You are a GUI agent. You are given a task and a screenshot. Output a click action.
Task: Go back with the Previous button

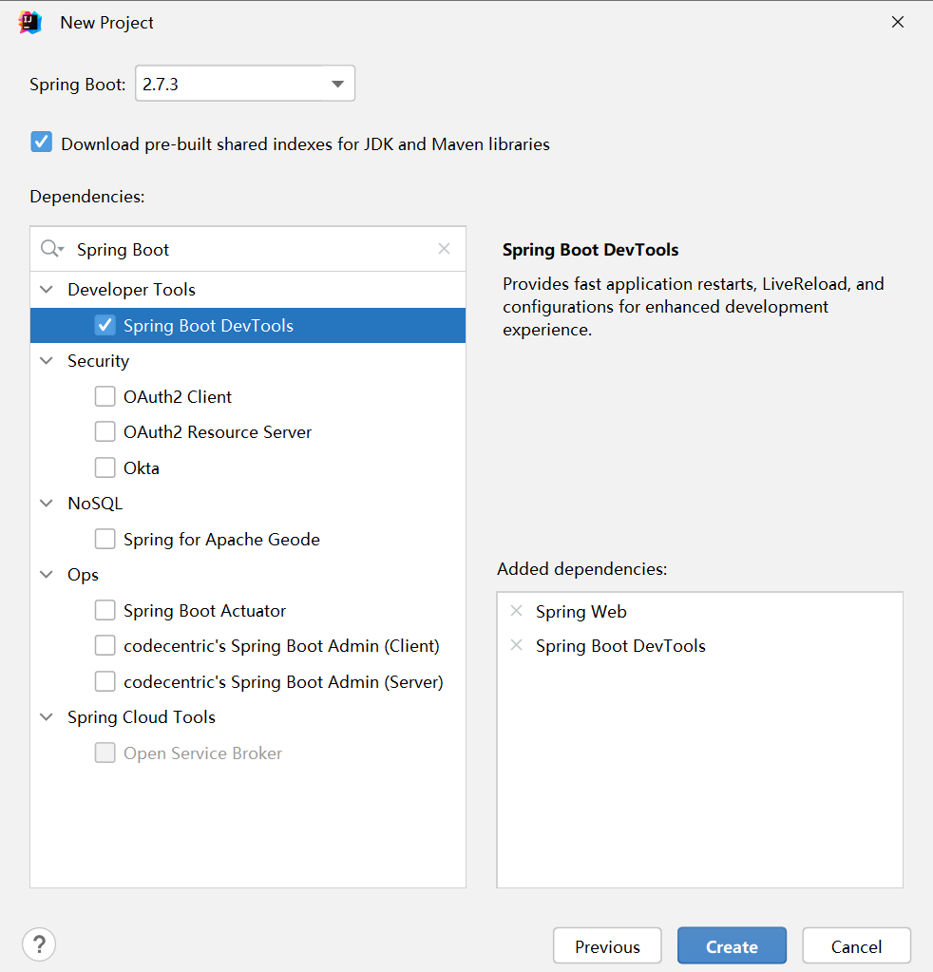click(x=607, y=945)
